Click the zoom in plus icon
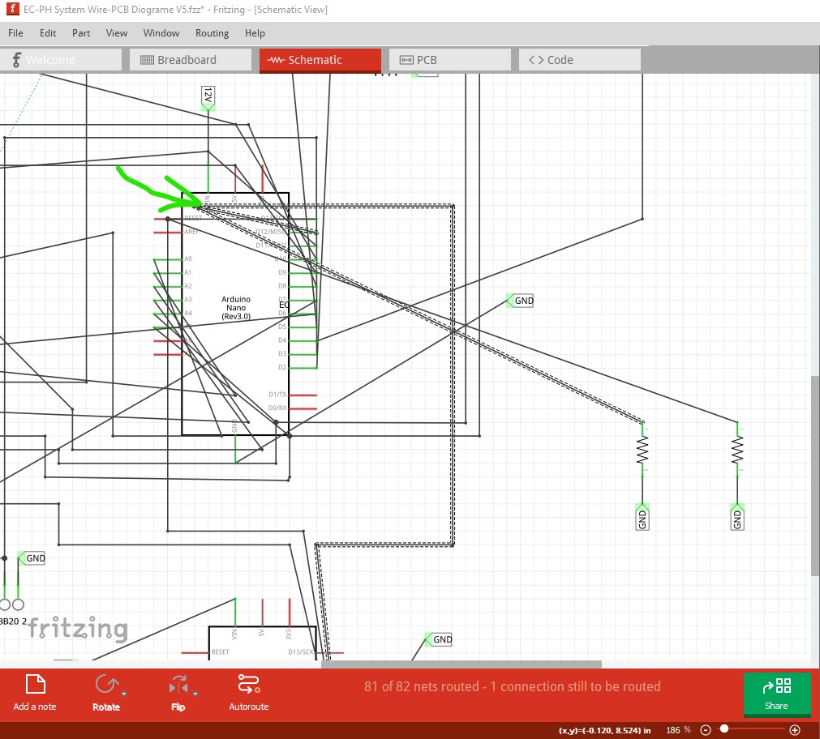 tap(794, 729)
